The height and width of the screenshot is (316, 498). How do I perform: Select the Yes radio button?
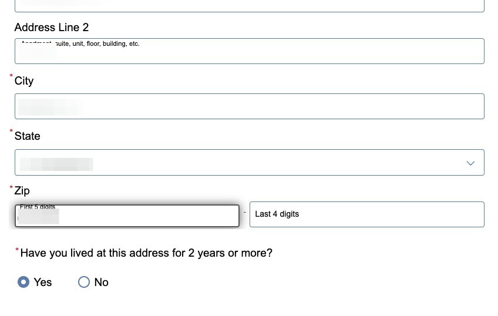tap(23, 282)
